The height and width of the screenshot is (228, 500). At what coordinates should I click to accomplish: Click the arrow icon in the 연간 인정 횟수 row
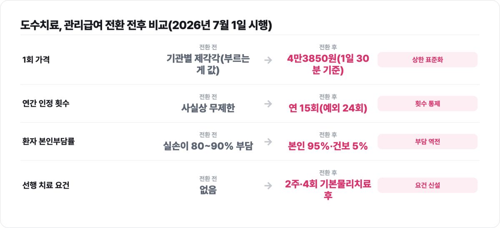click(x=268, y=104)
